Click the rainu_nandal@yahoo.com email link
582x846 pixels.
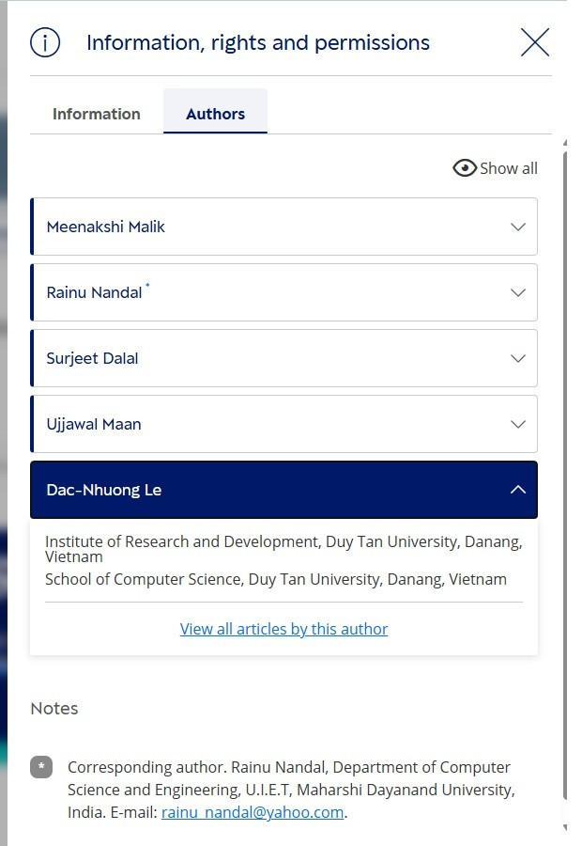(253, 812)
